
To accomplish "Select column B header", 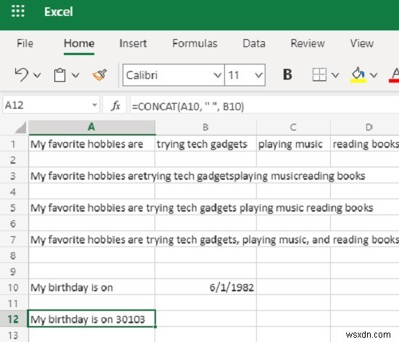I will click(205, 127).
